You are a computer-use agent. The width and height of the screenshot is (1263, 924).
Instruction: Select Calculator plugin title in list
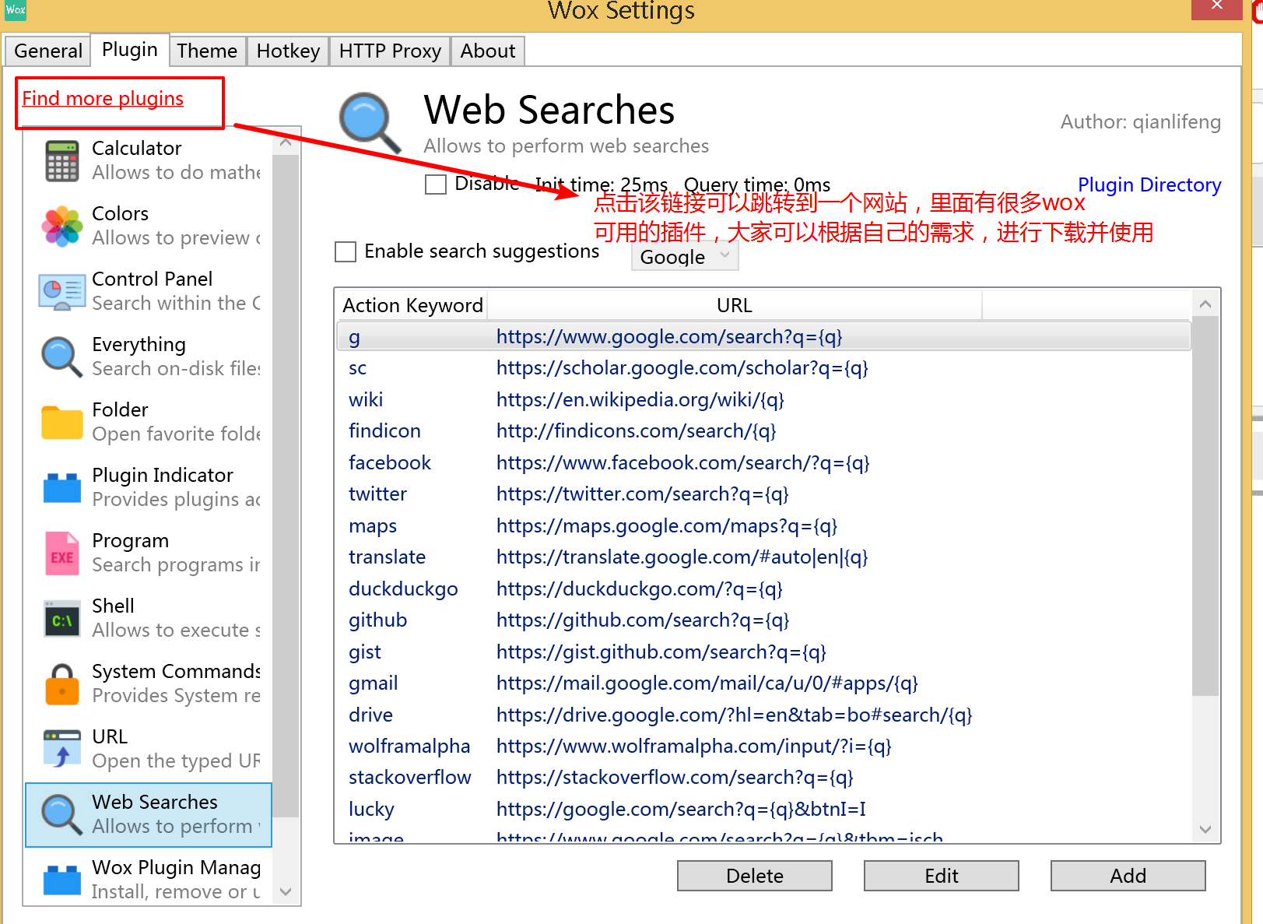[137, 148]
